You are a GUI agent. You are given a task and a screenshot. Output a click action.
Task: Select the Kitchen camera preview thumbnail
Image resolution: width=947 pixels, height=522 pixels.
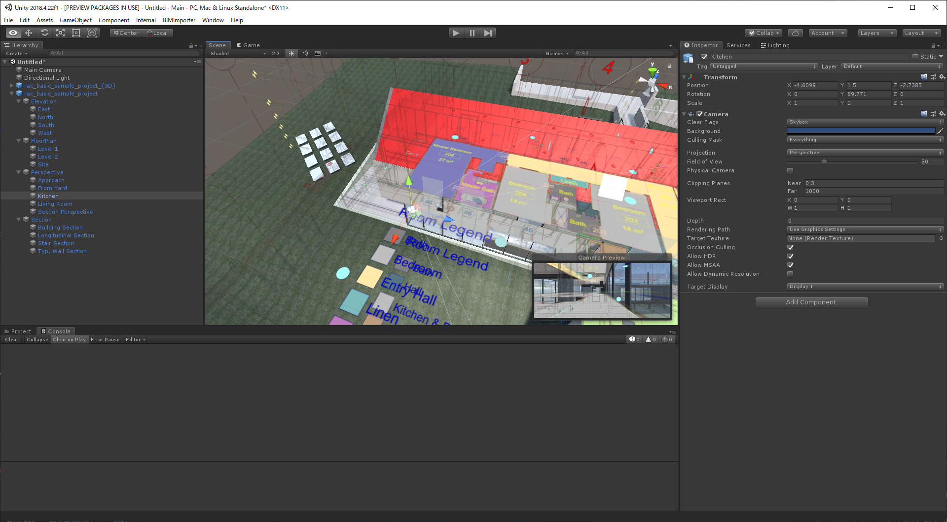[x=602, y=291]
